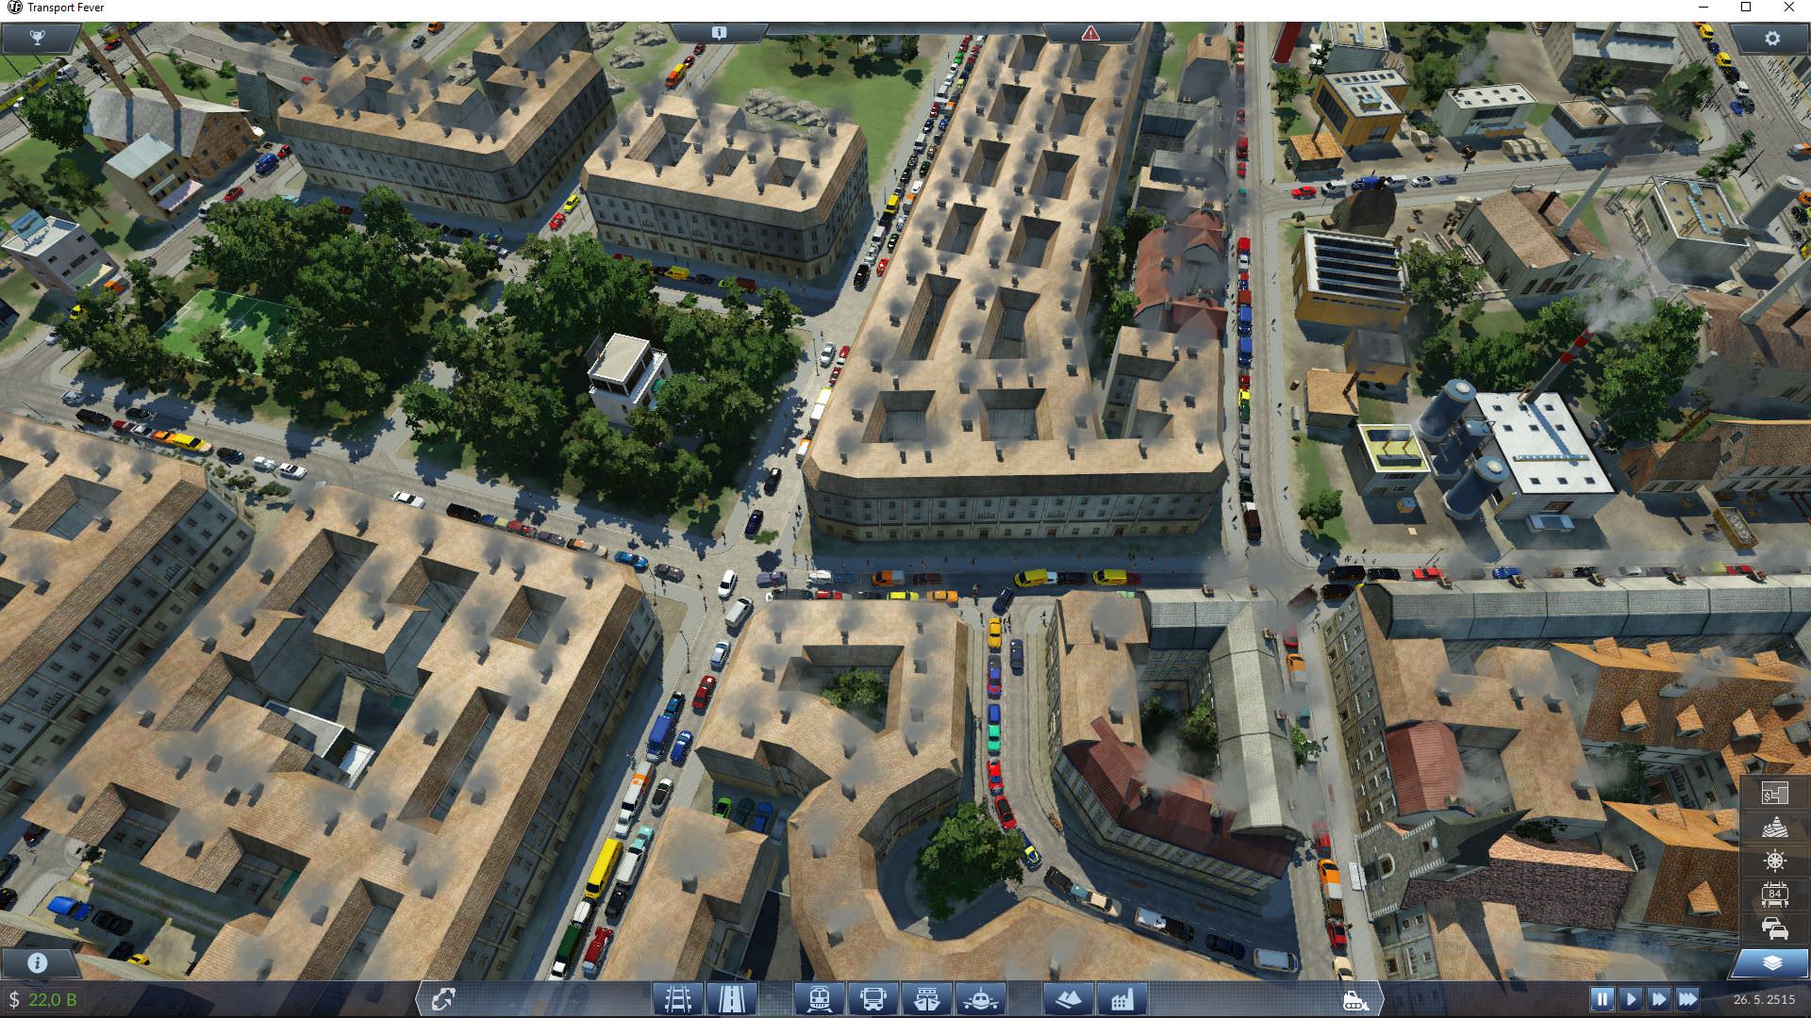Minimize the Transport Fever window
This screenshot has height=1018, width=1811.
click(1703, 8)
